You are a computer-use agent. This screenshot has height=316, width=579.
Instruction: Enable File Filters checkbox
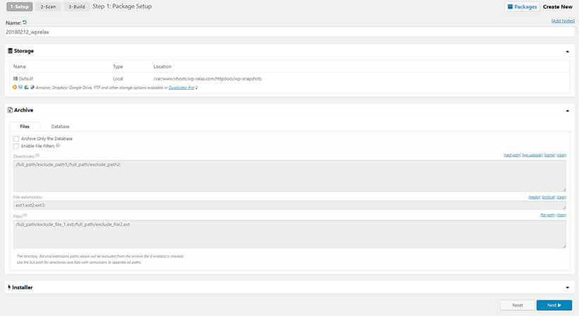(16, 146)
